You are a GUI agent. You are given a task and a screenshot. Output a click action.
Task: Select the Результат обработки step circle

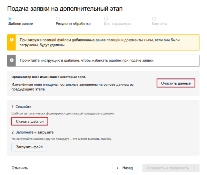click(58, 19)
